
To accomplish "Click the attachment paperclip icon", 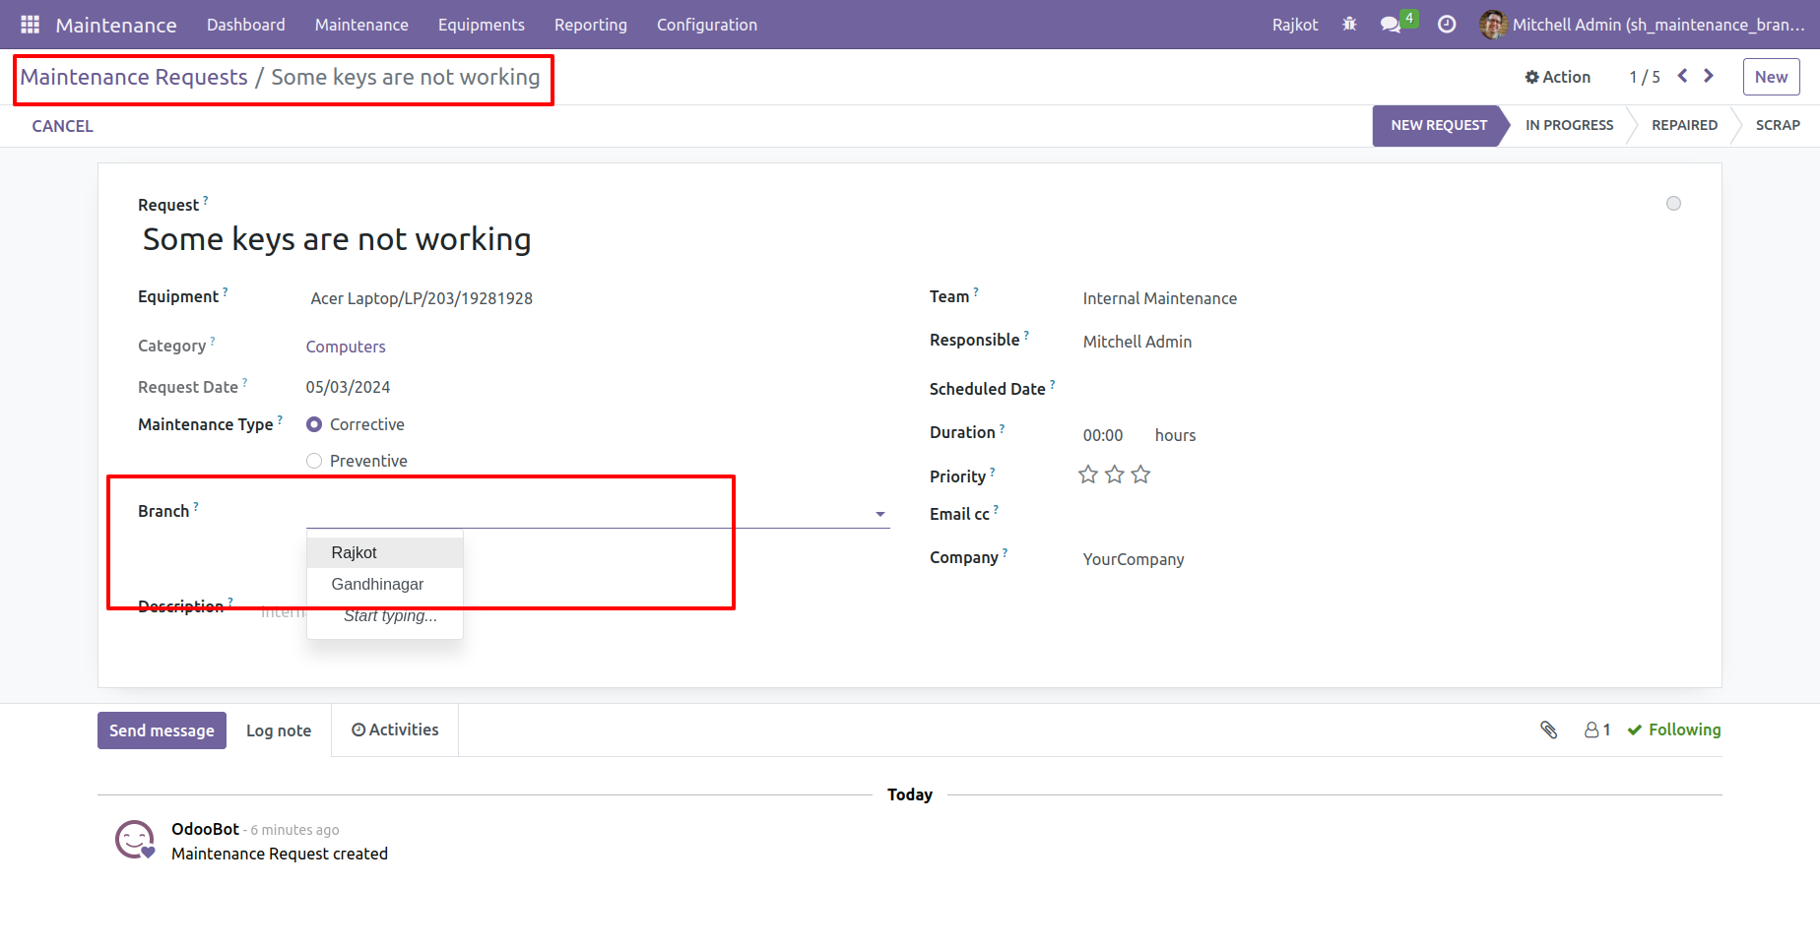I will 1548,729.
